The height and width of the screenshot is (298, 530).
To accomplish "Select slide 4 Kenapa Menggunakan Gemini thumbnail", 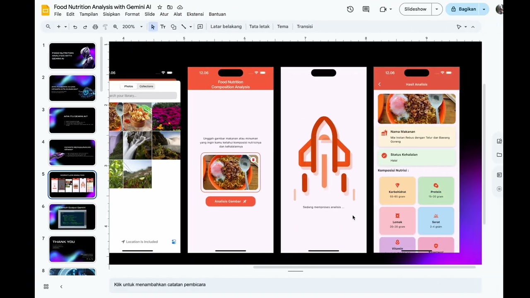I will (x=72, y=152).
